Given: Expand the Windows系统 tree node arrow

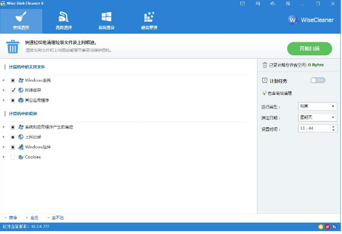Looking at the screenshot, I should point(3,80).
